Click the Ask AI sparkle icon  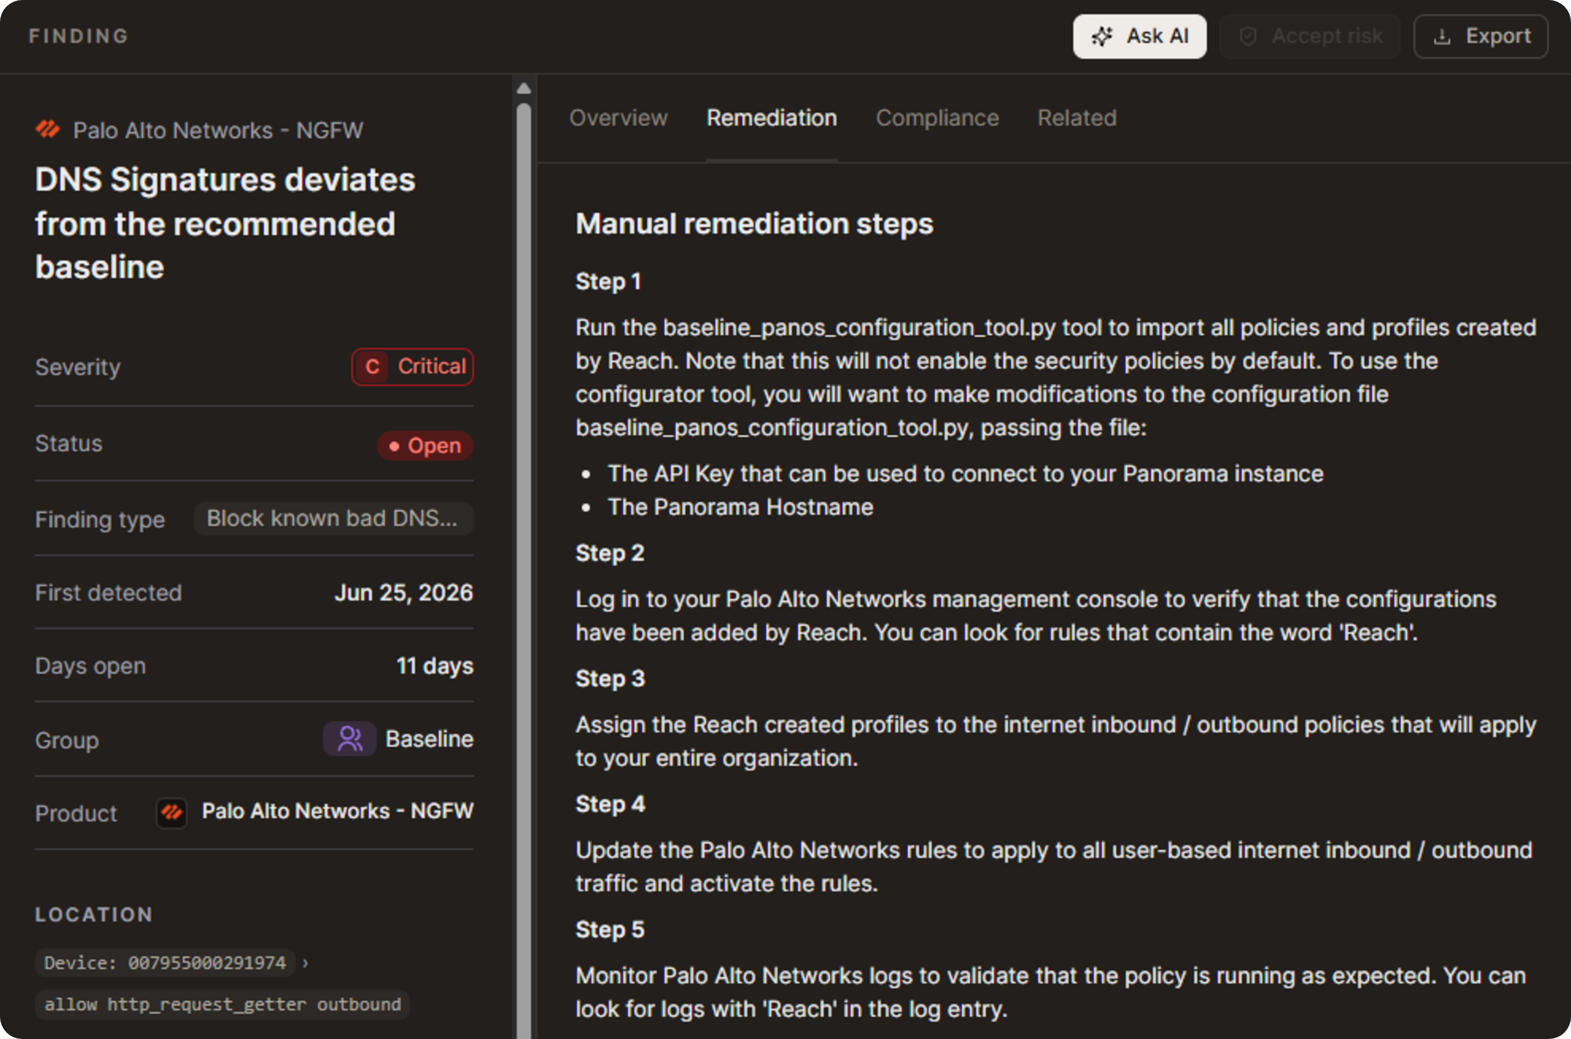point(1102,37)
